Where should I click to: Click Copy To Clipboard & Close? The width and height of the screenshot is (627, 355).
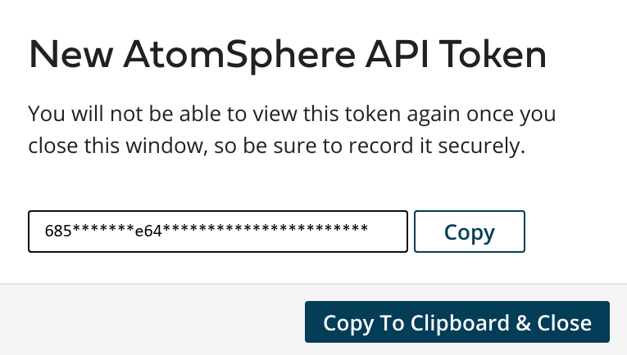tap(457, 322)
